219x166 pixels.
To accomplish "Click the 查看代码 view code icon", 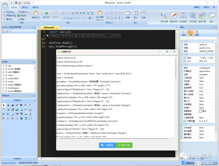I will point(174,15).
